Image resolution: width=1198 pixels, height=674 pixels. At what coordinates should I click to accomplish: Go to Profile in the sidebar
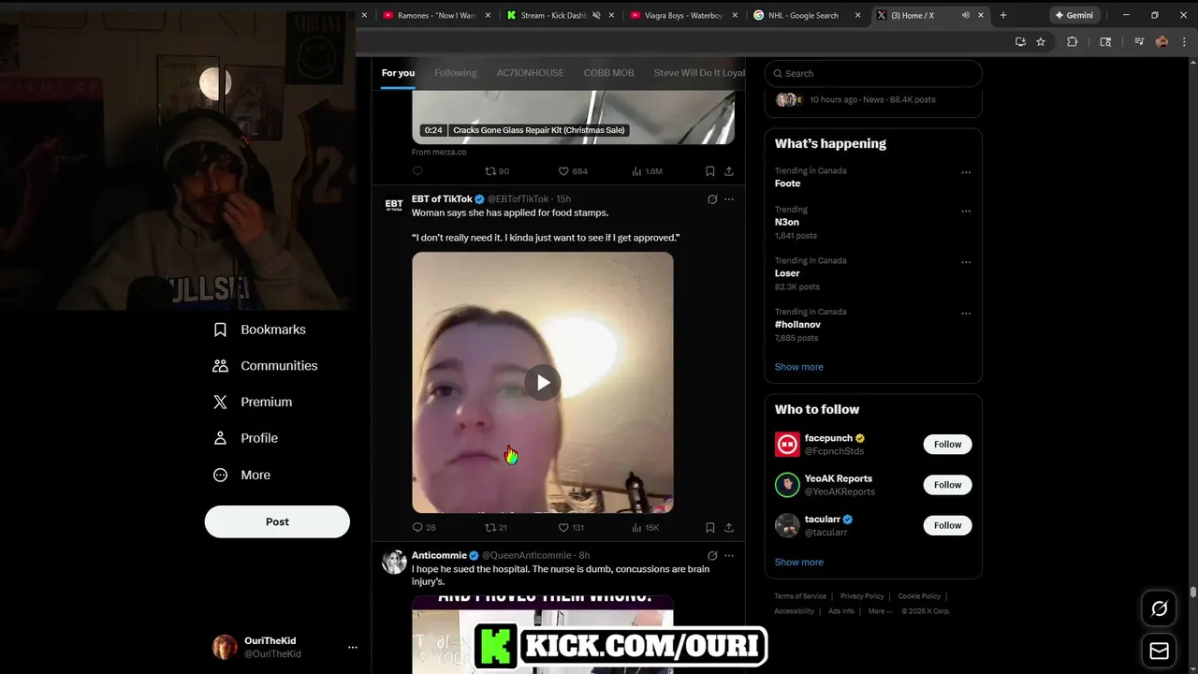[245, 438]
